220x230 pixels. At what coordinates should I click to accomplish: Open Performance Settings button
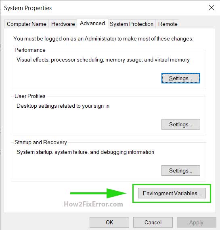[181, 78]
